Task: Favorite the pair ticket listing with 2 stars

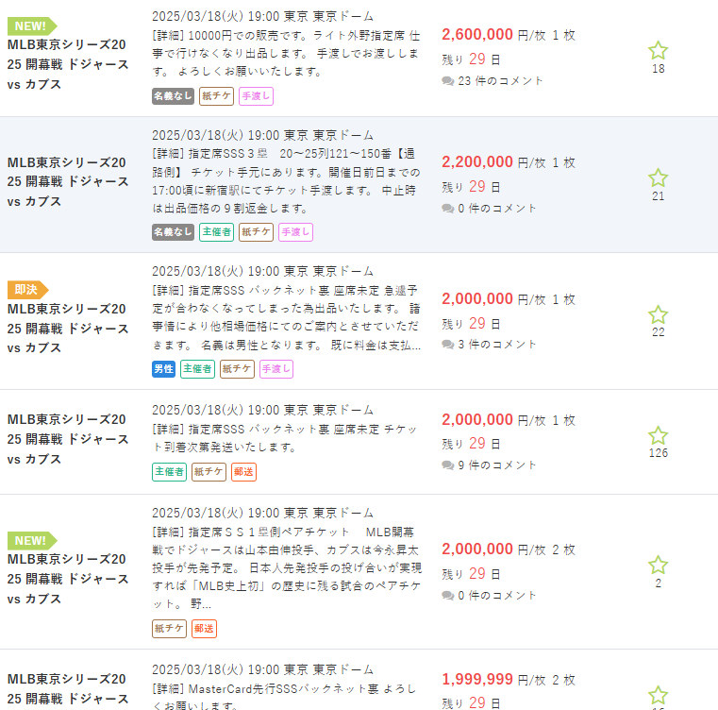Action: [658, 566]
